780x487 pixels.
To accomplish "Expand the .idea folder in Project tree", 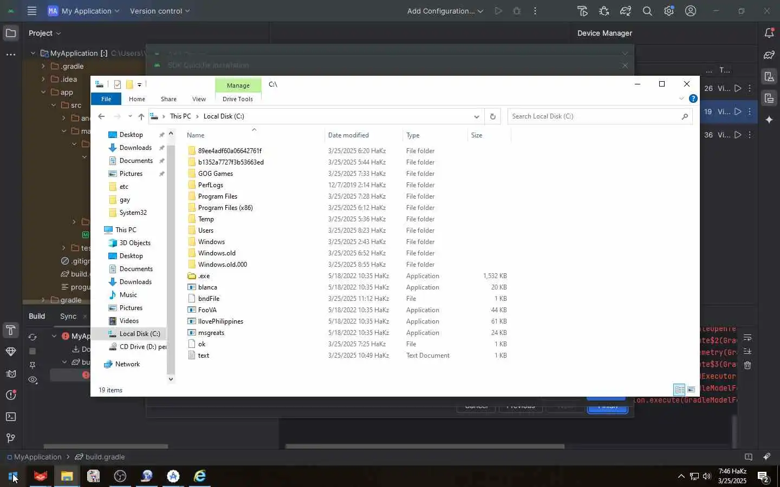I will point(43,79).
